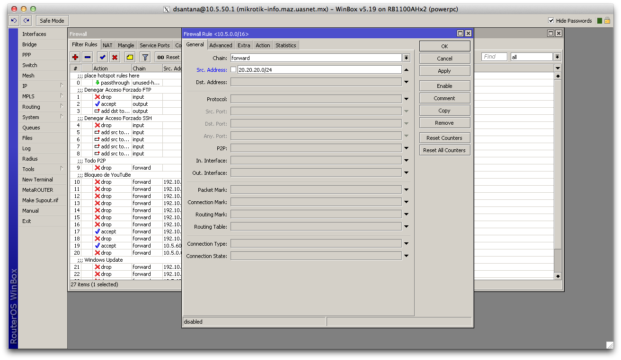Click the drop icon on rule 1
This screenshot has height=360, width=621.
[98, 97]
